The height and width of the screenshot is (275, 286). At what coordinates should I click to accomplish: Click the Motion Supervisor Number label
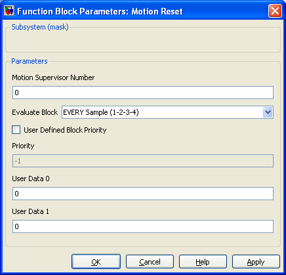coord(53,77)
